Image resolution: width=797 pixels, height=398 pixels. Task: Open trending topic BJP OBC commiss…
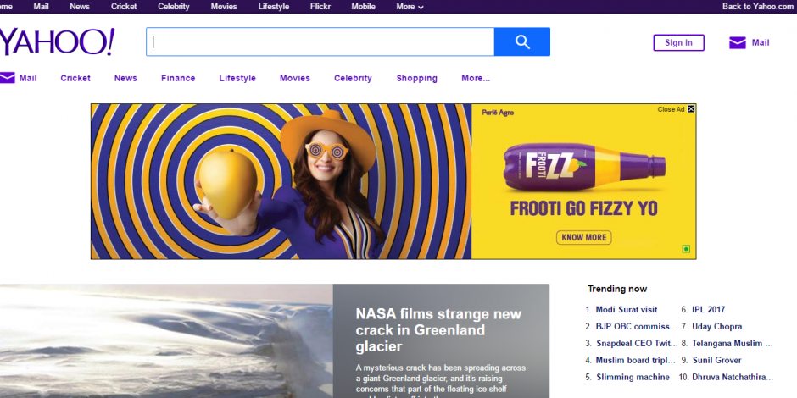click(x=637, y=326)
